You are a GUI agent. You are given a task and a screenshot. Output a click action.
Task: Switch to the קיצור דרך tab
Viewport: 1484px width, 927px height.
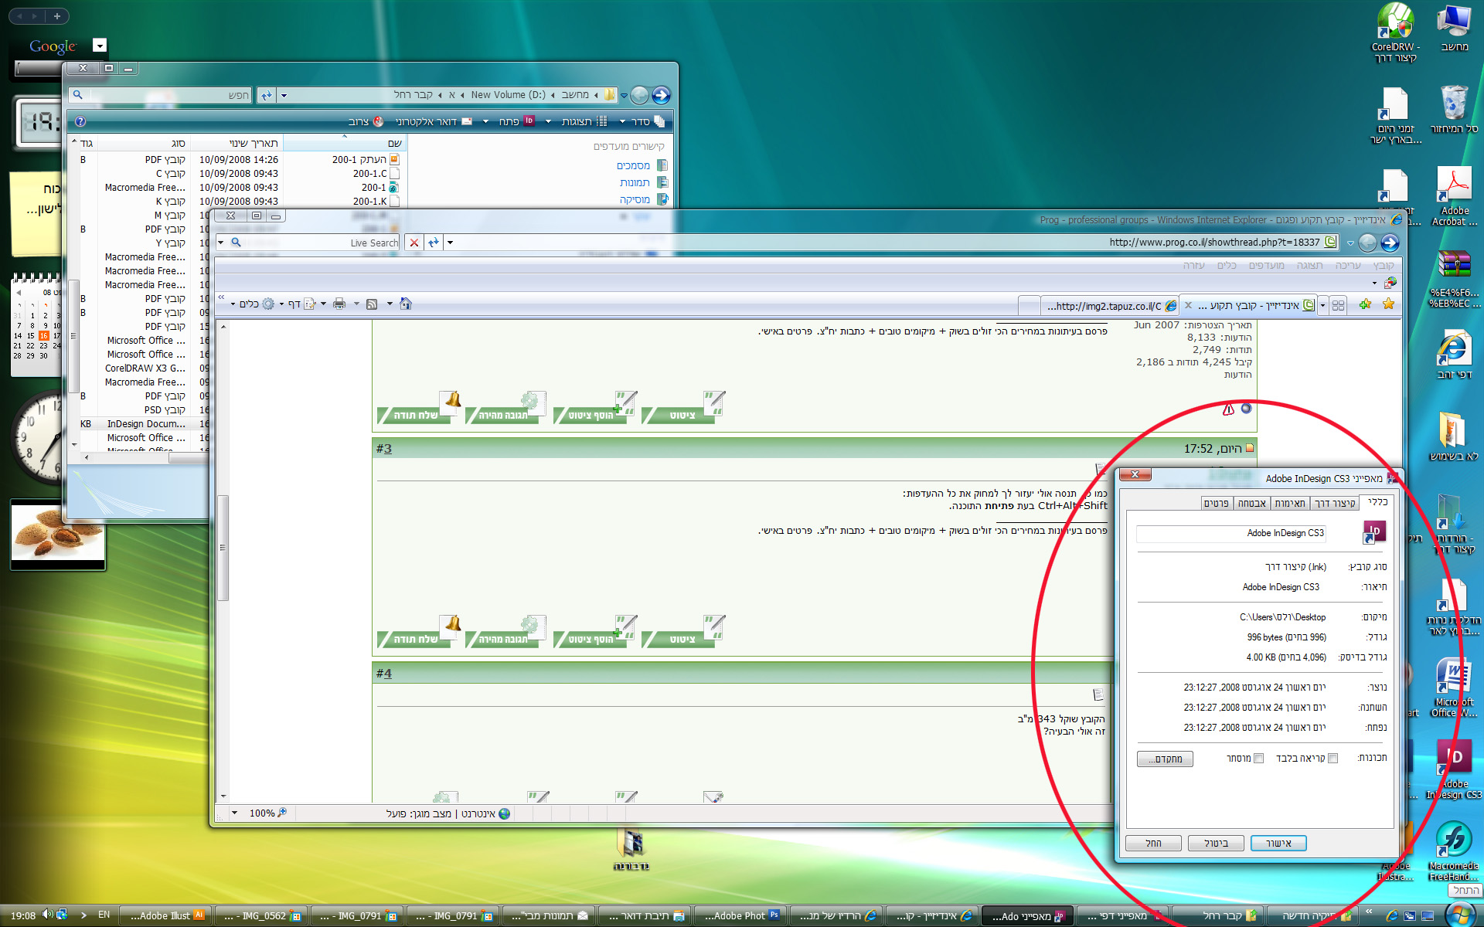1335,503
